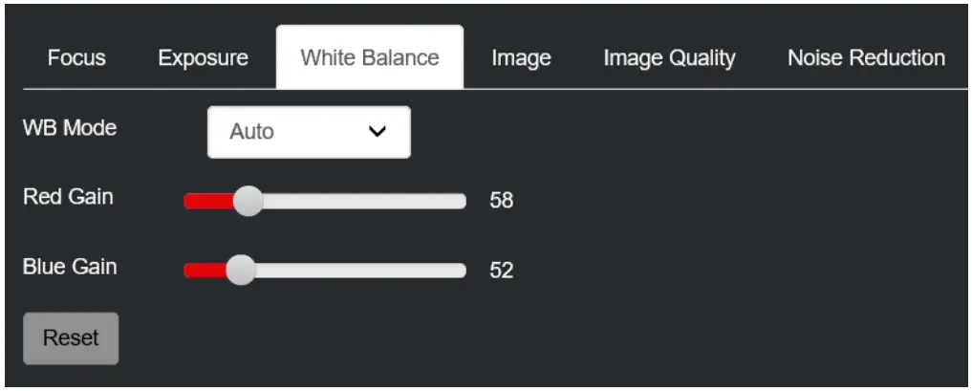Click the red filled portion of Red Gain slider
The width and height of the screenshot is (972, 391).
pyautogui.click(x=207, y=201)
